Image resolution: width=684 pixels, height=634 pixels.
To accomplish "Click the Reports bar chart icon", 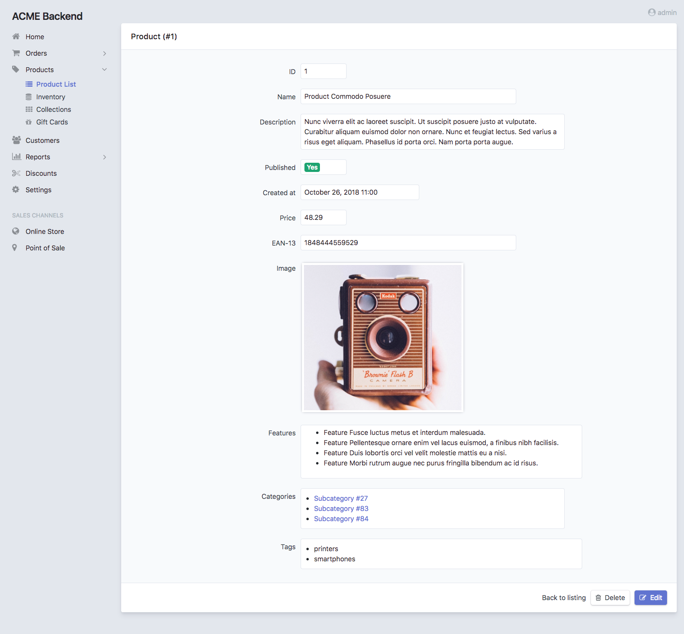I will (x=16, y=156).
